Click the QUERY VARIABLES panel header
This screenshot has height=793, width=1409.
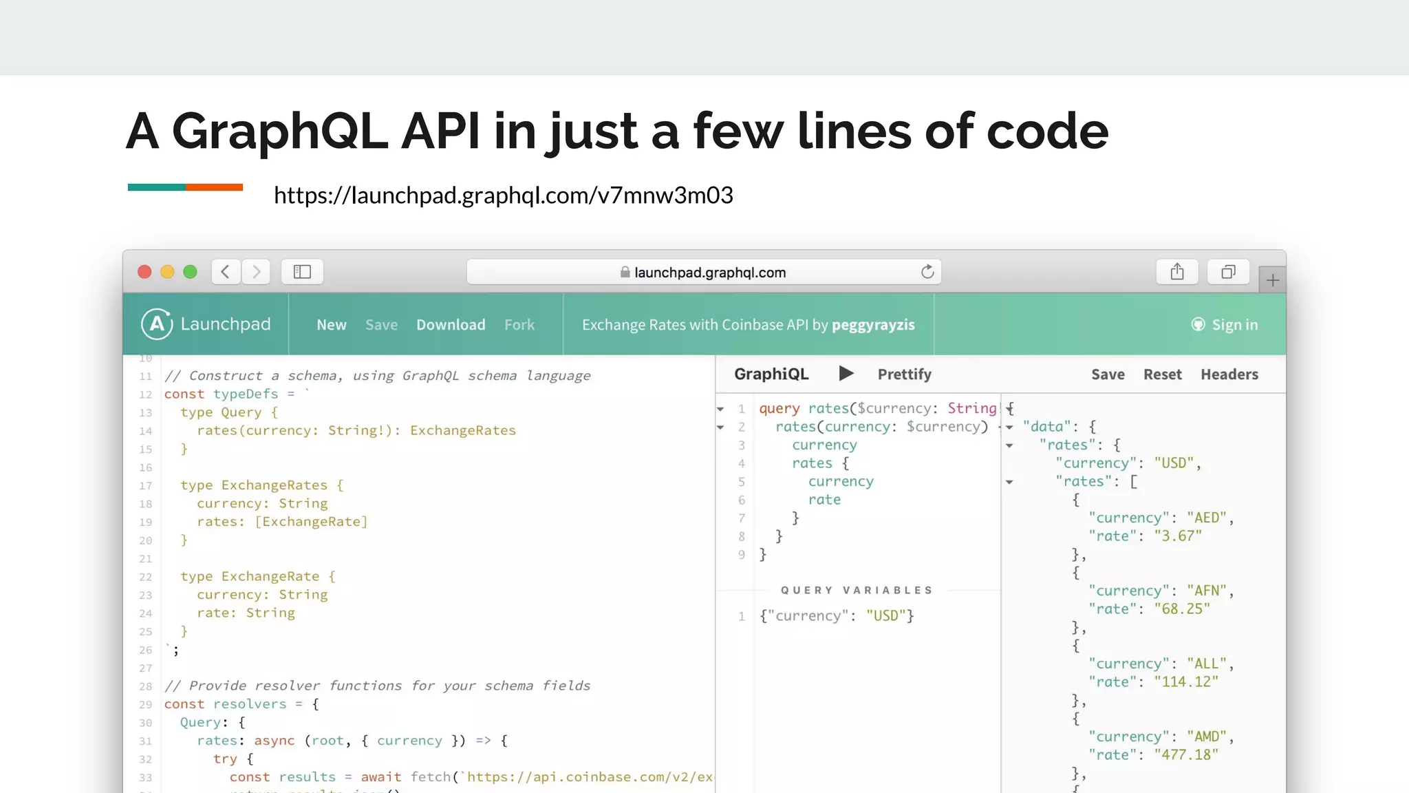point(857,590)
